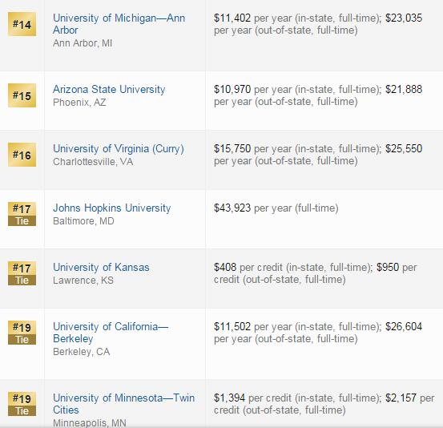Click Berkeley's #19 Tie rank badge
443x428 pixels.
22,333
